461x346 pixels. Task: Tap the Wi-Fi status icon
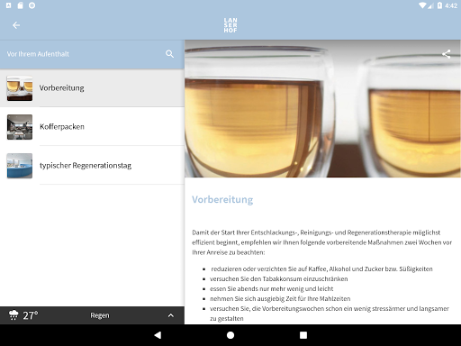[422, 5]
